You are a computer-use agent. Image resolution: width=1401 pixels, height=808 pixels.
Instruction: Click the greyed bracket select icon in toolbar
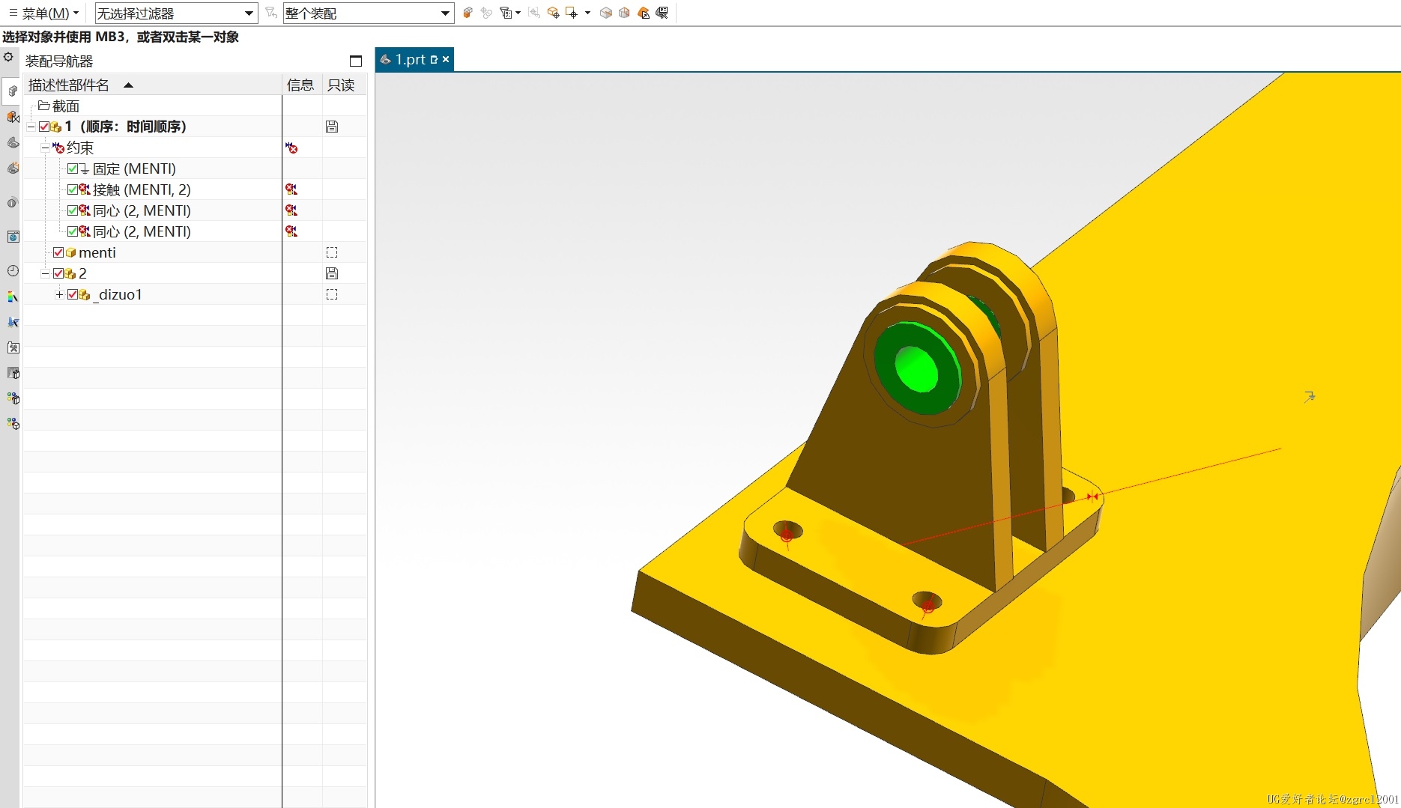tap(534, 13)
